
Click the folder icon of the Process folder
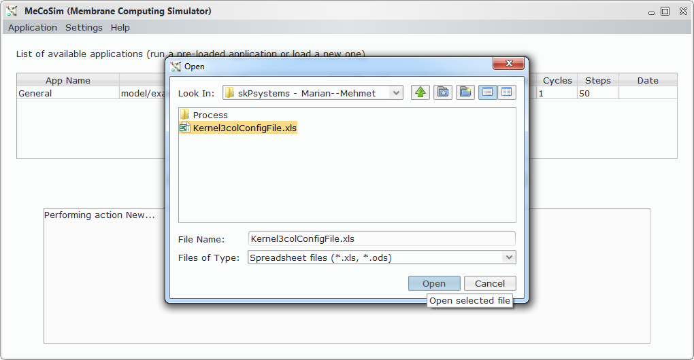tap(184, 115)
